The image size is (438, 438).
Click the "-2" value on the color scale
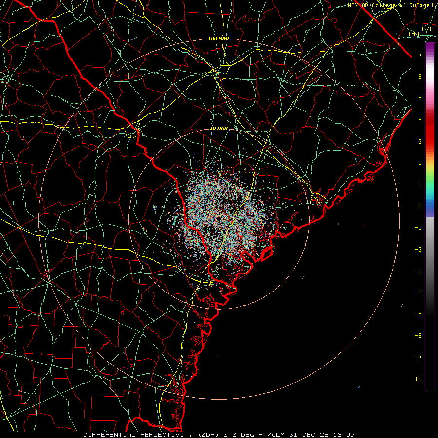coord(418,250)
